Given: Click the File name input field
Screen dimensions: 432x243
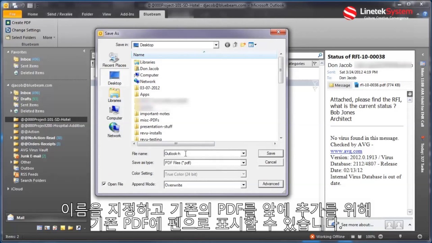Looking at the screenshot, I should pyautogui.click(x=202, y=154).
